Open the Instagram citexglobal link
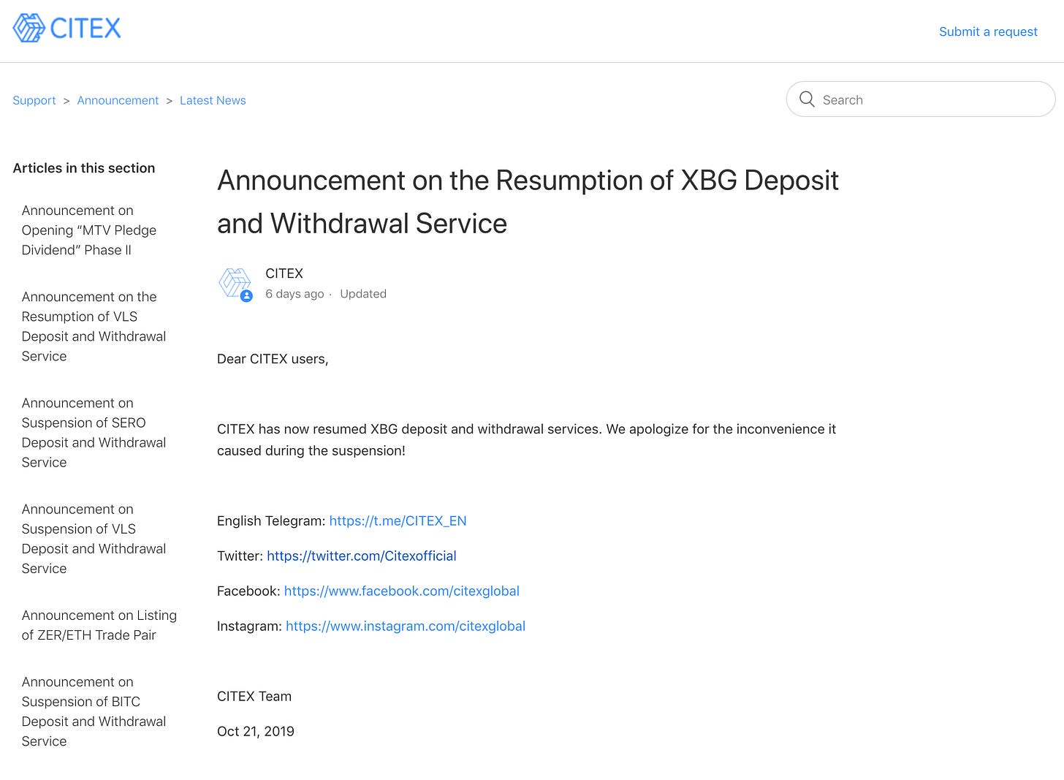 (406, 626)
